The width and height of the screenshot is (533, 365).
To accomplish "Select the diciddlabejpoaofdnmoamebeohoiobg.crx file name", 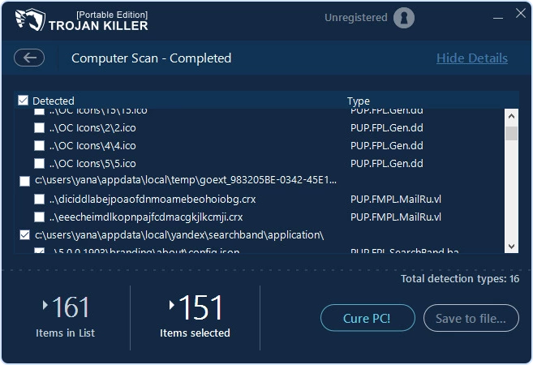I will tap(153, 200).
